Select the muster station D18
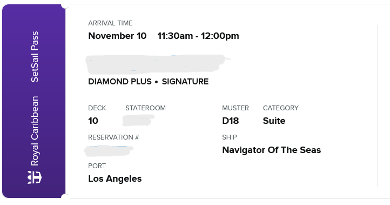Image resolution: width=390 pixels, height=205 pixels. [x=230, y=121]
